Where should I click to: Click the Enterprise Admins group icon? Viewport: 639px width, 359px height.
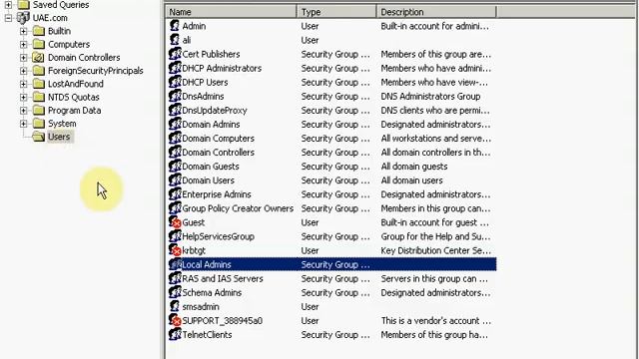pos(175,194)
